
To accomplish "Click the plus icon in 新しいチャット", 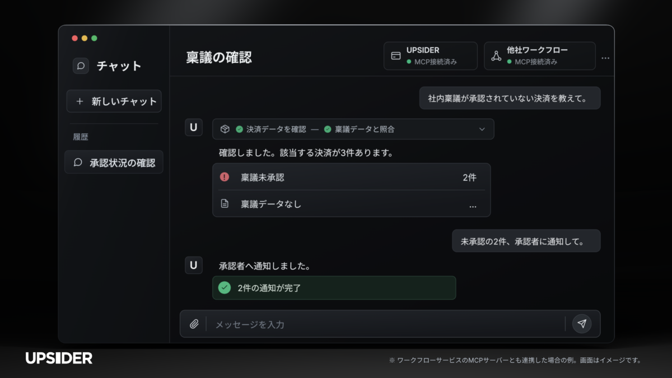I will [x=80, y=101].
